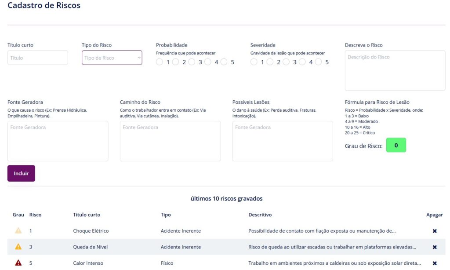The height and width of the screenshot is (270, 450).
Task: Delete the Calor Intenso risk entry
Action: pos(435,263)
